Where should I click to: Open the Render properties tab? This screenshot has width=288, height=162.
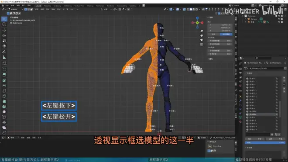pyautogui.click(x=240, y=69)
